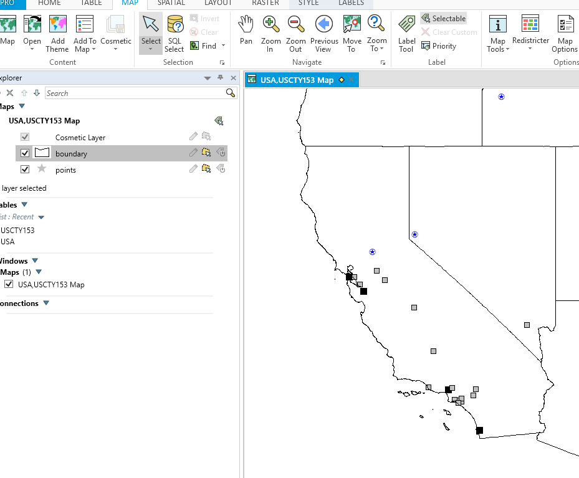Viewport: 579px width, 478px height.
Task: Switch to the RASTER ribbon tab
Action: (265, 3)
